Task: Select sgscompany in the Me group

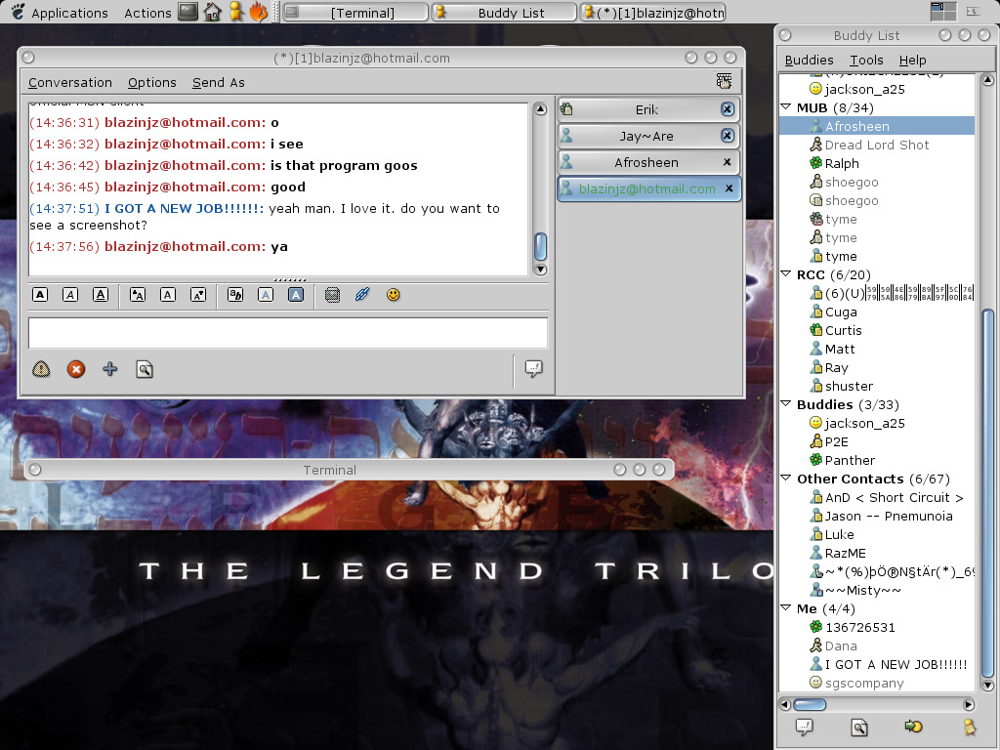Action: tap(877, 683)
